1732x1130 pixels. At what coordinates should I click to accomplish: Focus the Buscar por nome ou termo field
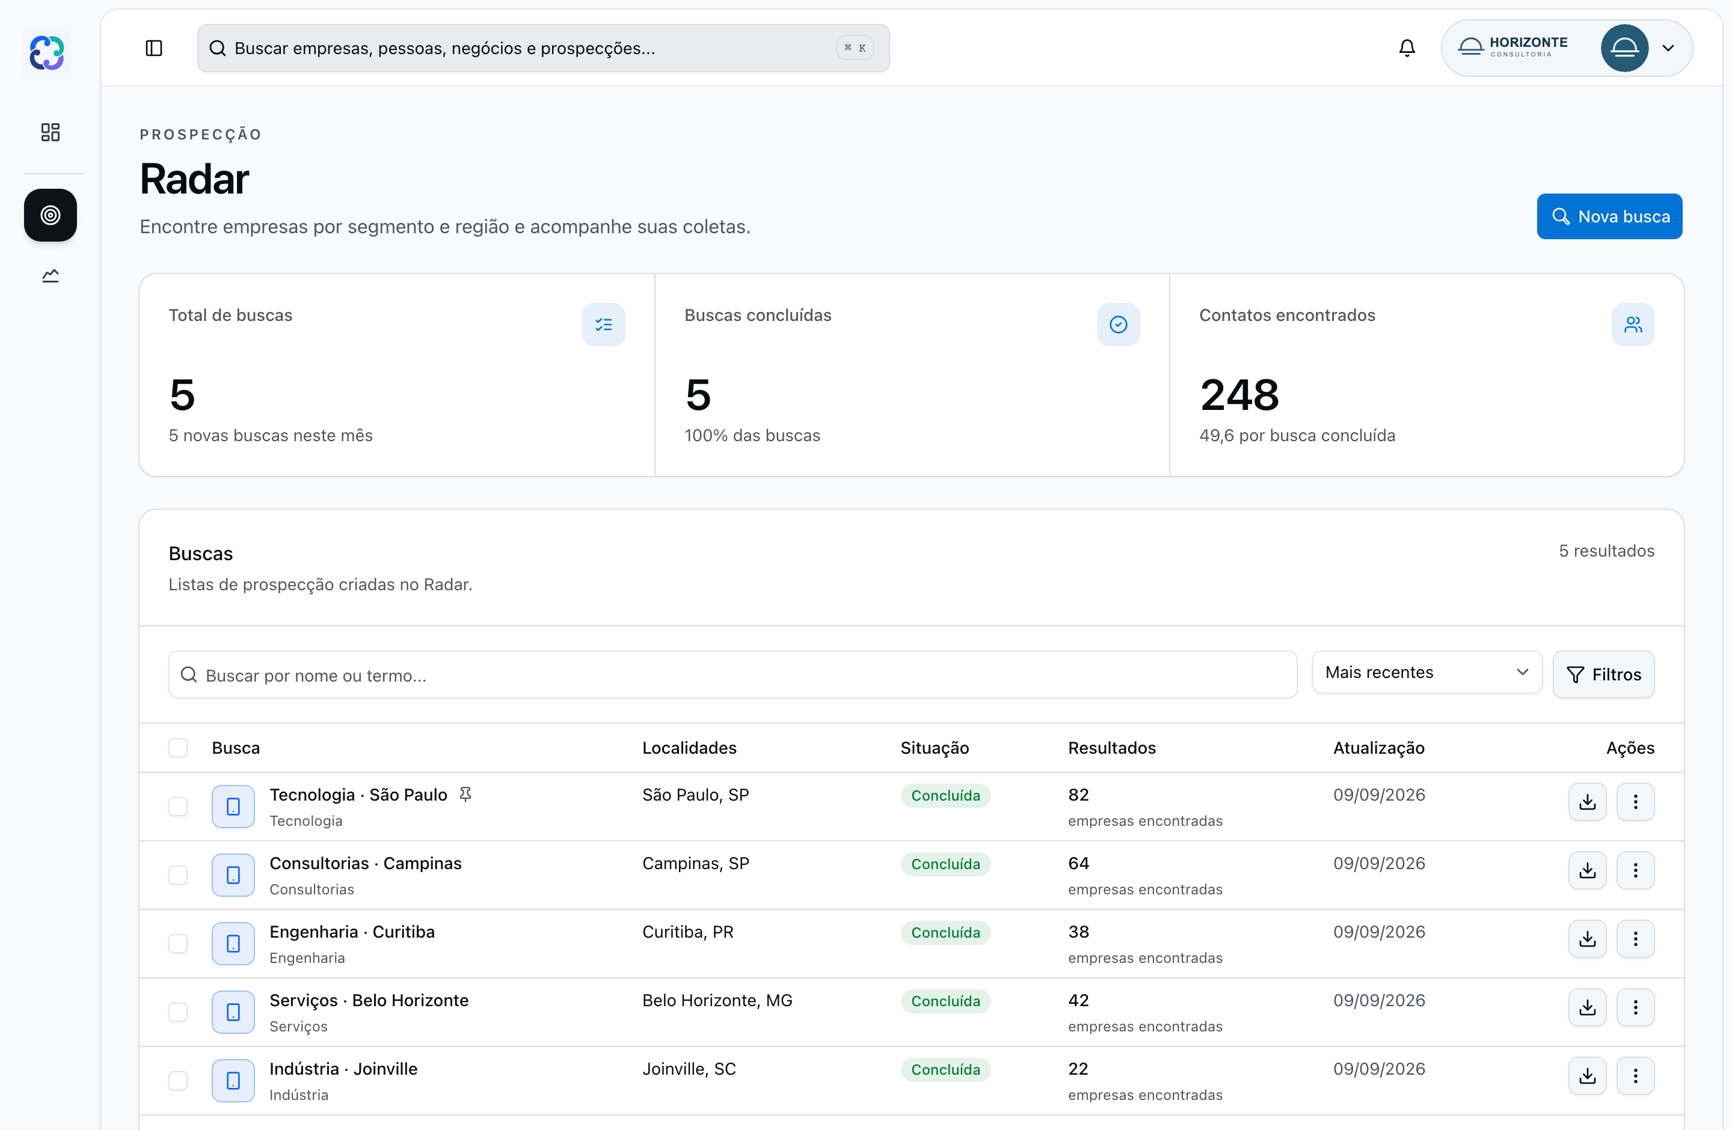pos(732,674)
